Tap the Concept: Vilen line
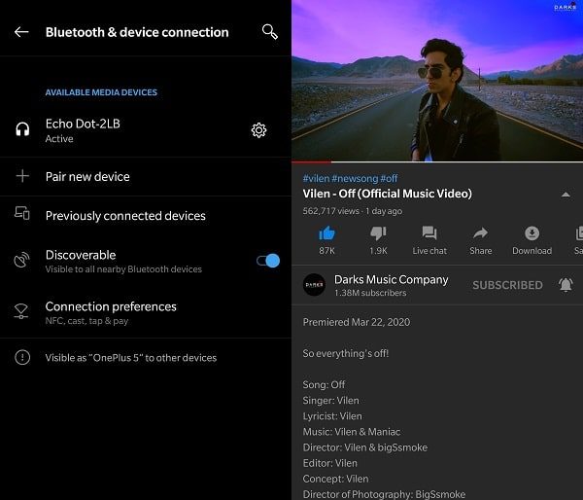Image resolution: width=583 pixels, height=500 pixels. [336, 479]
